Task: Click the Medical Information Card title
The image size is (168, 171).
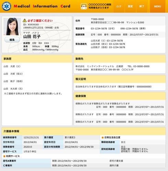Action: pyautogui.click(x=42, y=6)
